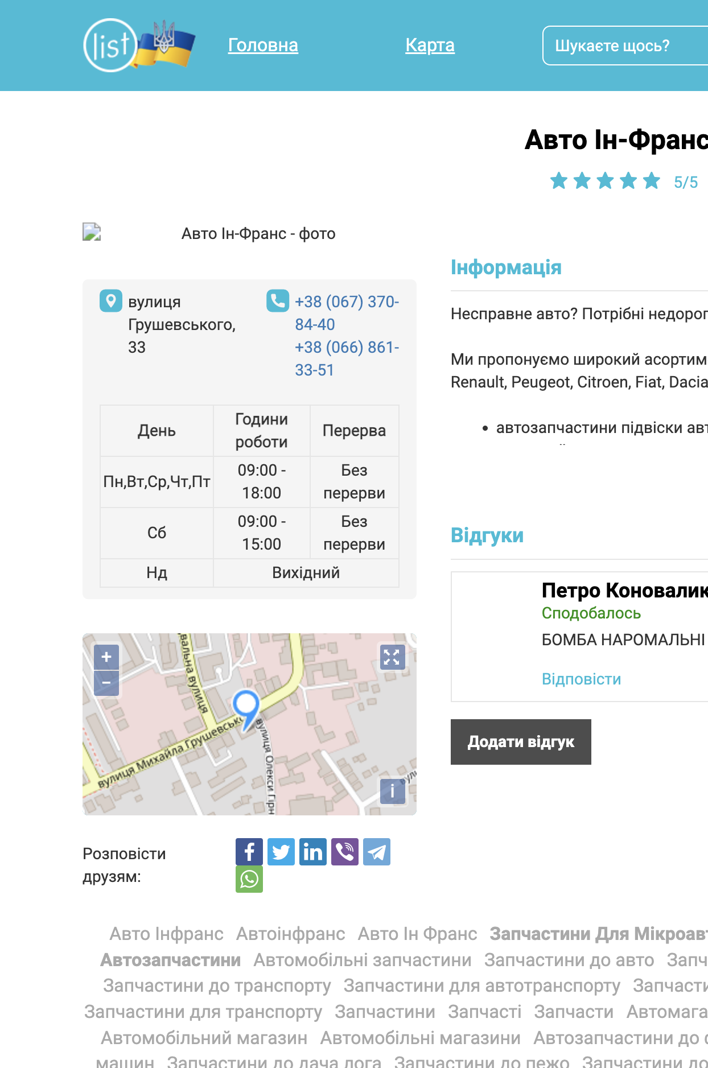708x1068 pixels.
Task: Call the +38 (066) 861-33-51 number
Action: (347, 358)
